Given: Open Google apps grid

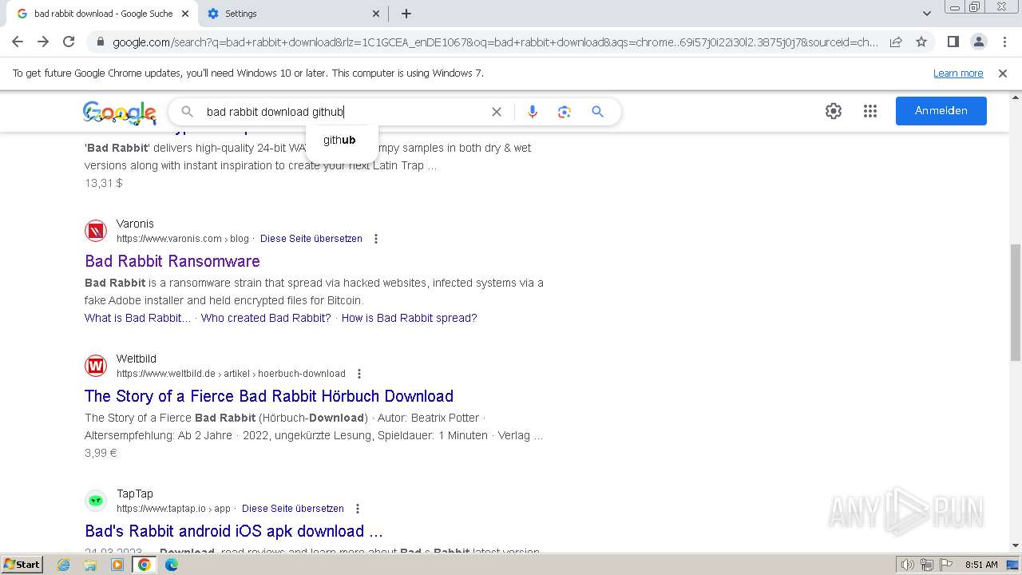Looking at the screenshot, I should coord(870,111).
